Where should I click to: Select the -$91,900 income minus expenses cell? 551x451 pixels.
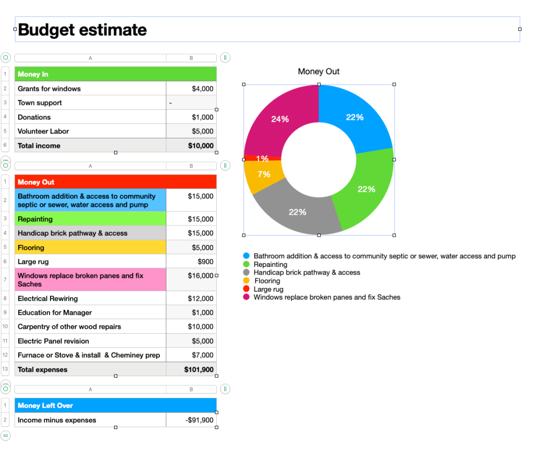click(x=191, y=420)
